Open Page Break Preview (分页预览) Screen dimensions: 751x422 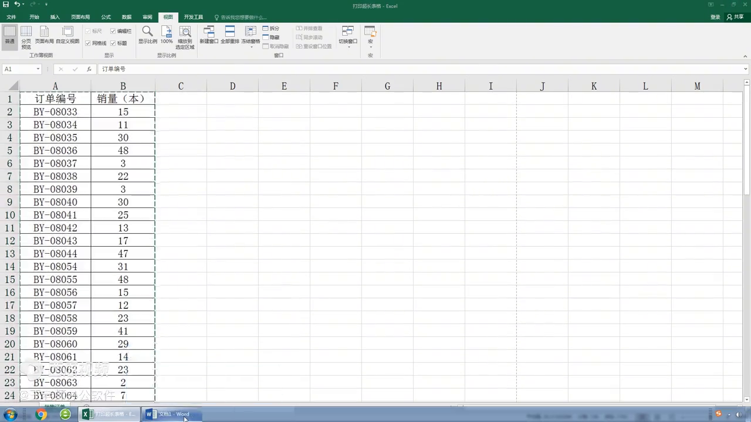[x=26, y=36]
